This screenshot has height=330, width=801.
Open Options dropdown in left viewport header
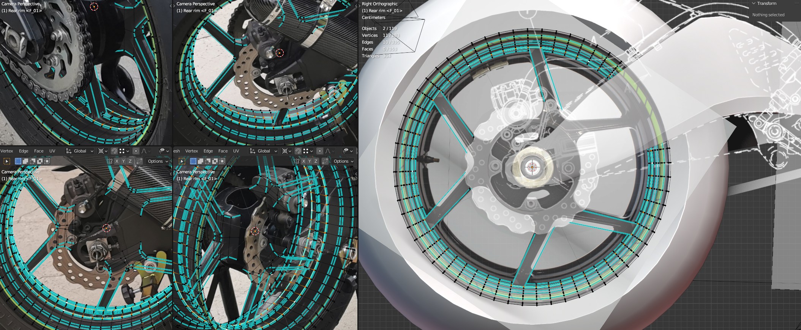[158, 161]
